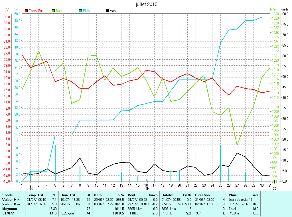Click the full moon icon under day 31
Image resolution: width=292 pixels, height=217 pixels.
tap(274, 188)
